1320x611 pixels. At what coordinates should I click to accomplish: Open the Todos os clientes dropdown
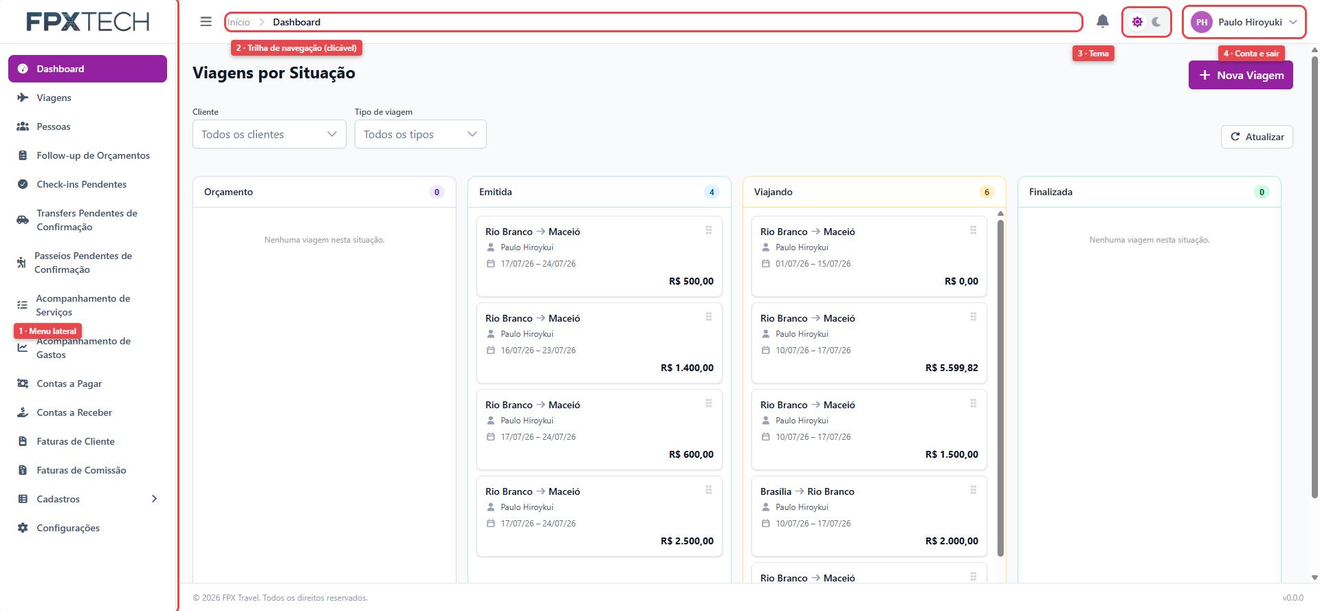pyautogui.click(x=269, y=134)
